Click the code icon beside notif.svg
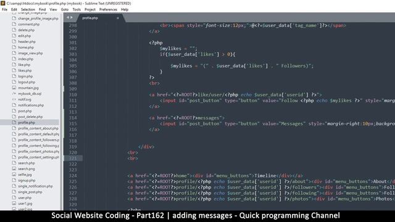The height and width of the screenshot is (222, 395). point(14,99)
